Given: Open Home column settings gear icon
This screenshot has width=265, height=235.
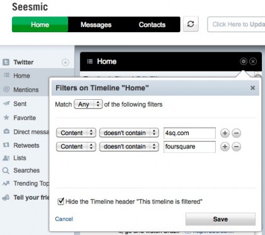Looking at the screenshot, I should (x=244, y=61).
